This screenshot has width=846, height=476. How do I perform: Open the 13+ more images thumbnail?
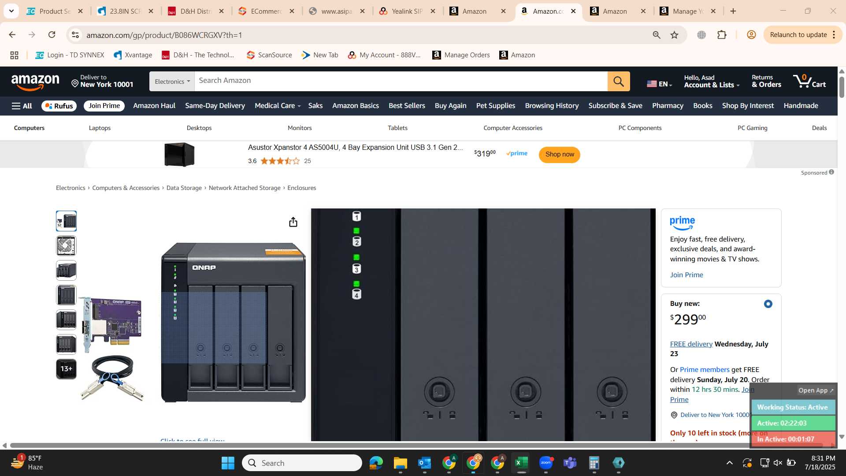click(x=66, y=369)
